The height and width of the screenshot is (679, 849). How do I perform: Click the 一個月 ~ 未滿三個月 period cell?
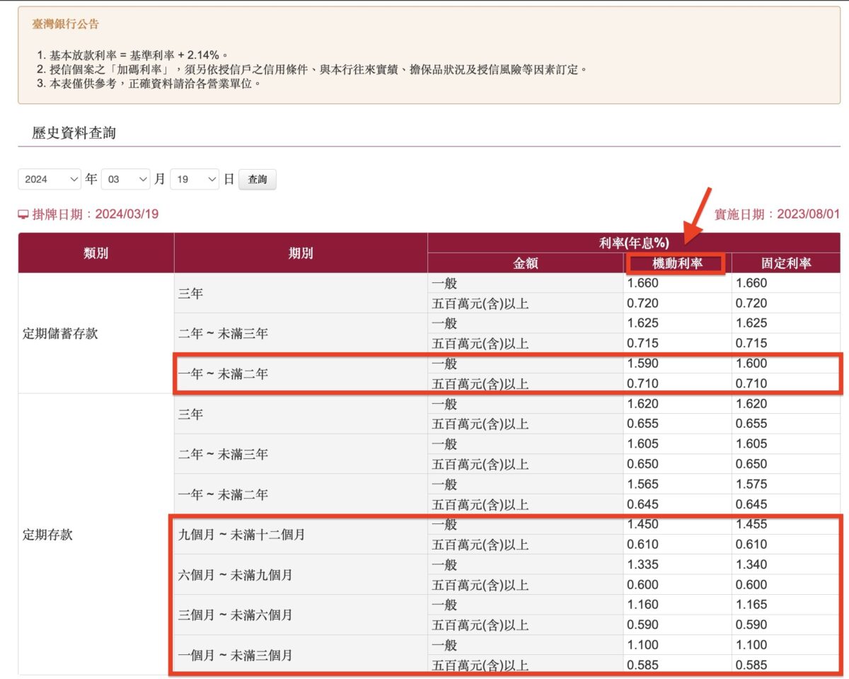[x=301, y=656]
